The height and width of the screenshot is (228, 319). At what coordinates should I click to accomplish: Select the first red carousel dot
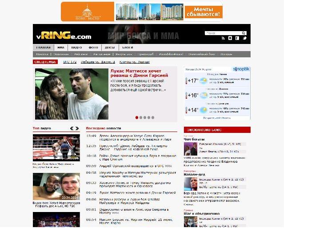[x=136, y=118]
